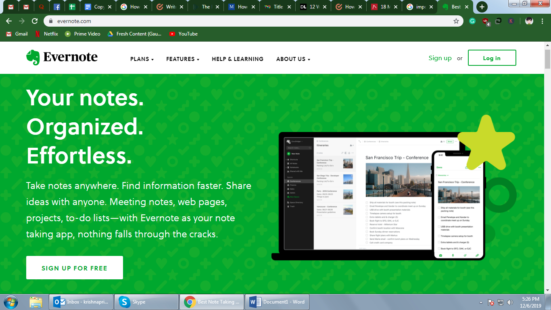Click the 'Your notes. Organized. Effortless.' headline

point(85,127)
